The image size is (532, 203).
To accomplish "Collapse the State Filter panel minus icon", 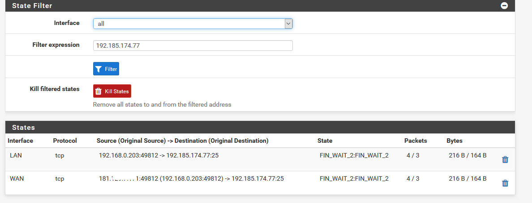I will tap(504, 6).
